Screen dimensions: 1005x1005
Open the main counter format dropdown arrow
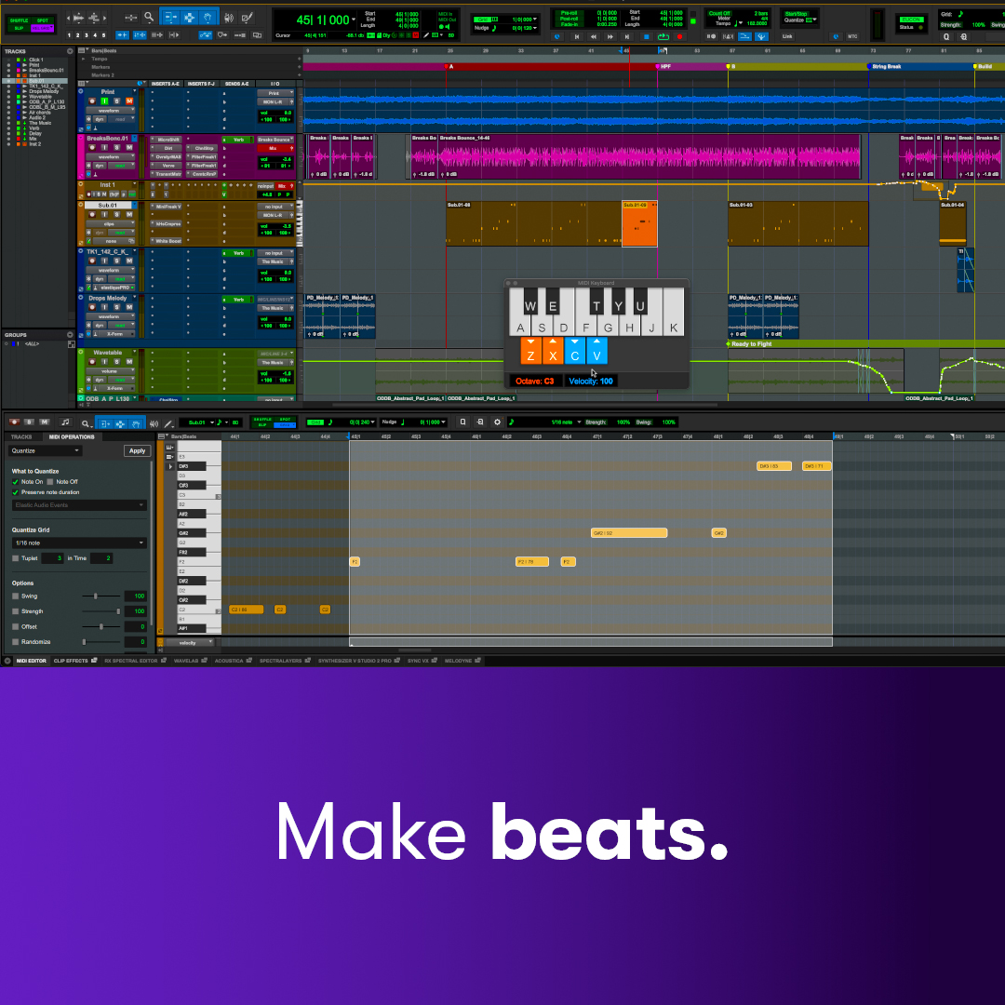point(354,20)
